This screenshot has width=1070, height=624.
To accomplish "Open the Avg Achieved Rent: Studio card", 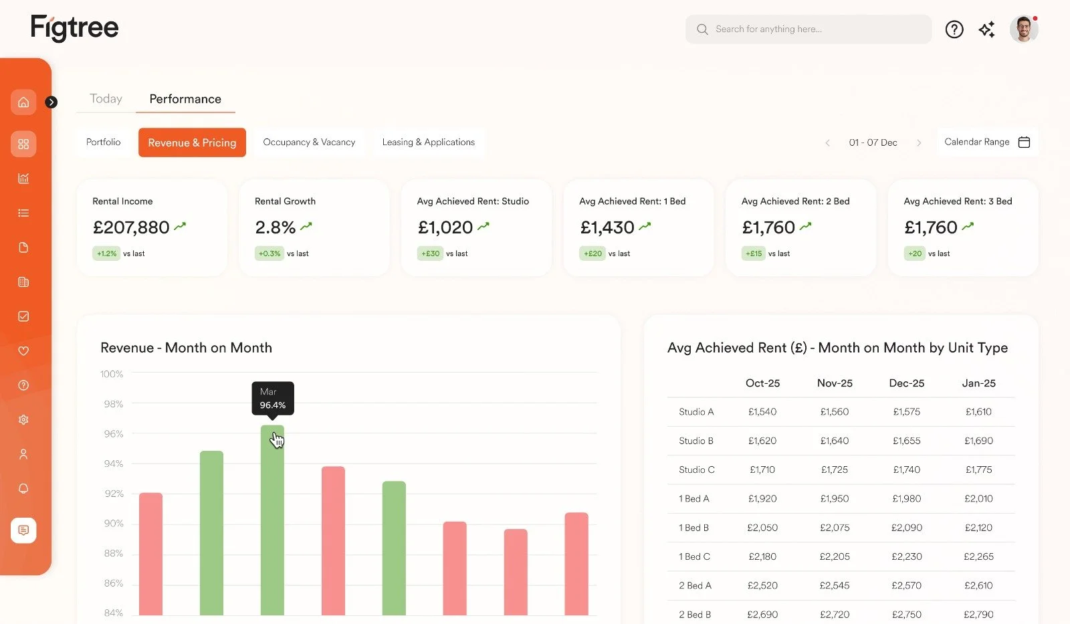I will [476, 227].
